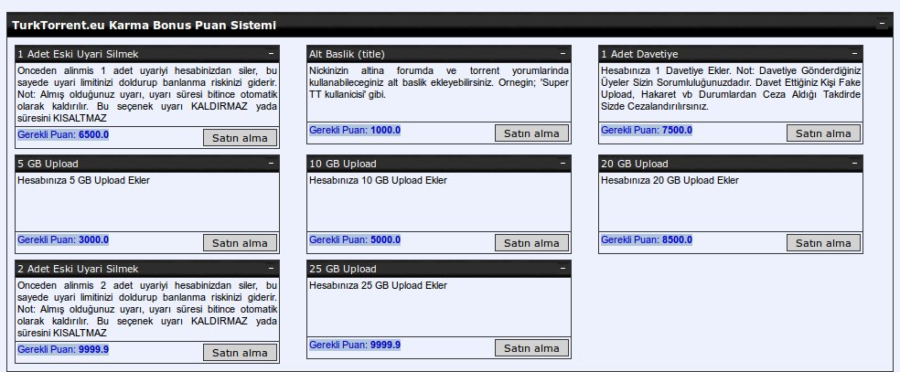Click the Davetiye description about Hesabınıza 1 Davetiye Ekler
900x372 pixels.
point(731,89)
